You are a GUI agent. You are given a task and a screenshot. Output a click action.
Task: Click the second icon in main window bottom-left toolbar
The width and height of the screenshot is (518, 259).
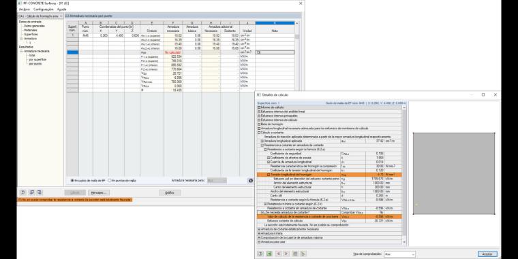click(32, 192)
